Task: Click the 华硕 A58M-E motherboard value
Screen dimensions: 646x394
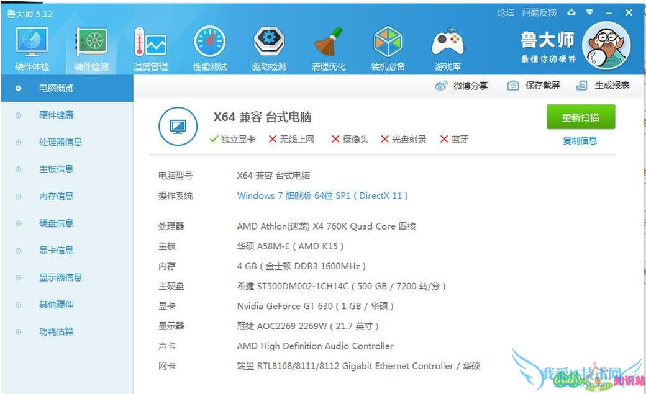Action: point(290,246)
